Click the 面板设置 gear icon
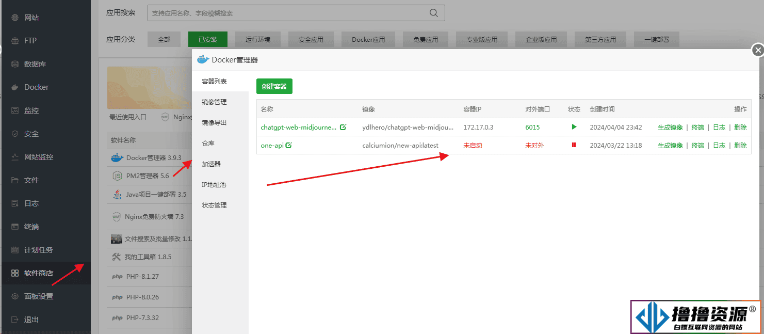Viewport: 764px width, 334px height. click(x=15, y=296)
